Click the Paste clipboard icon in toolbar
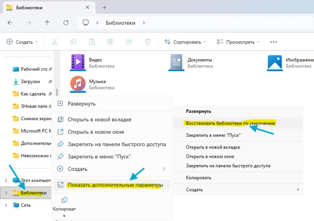The image size is (314, 221). tap(92, 42)
